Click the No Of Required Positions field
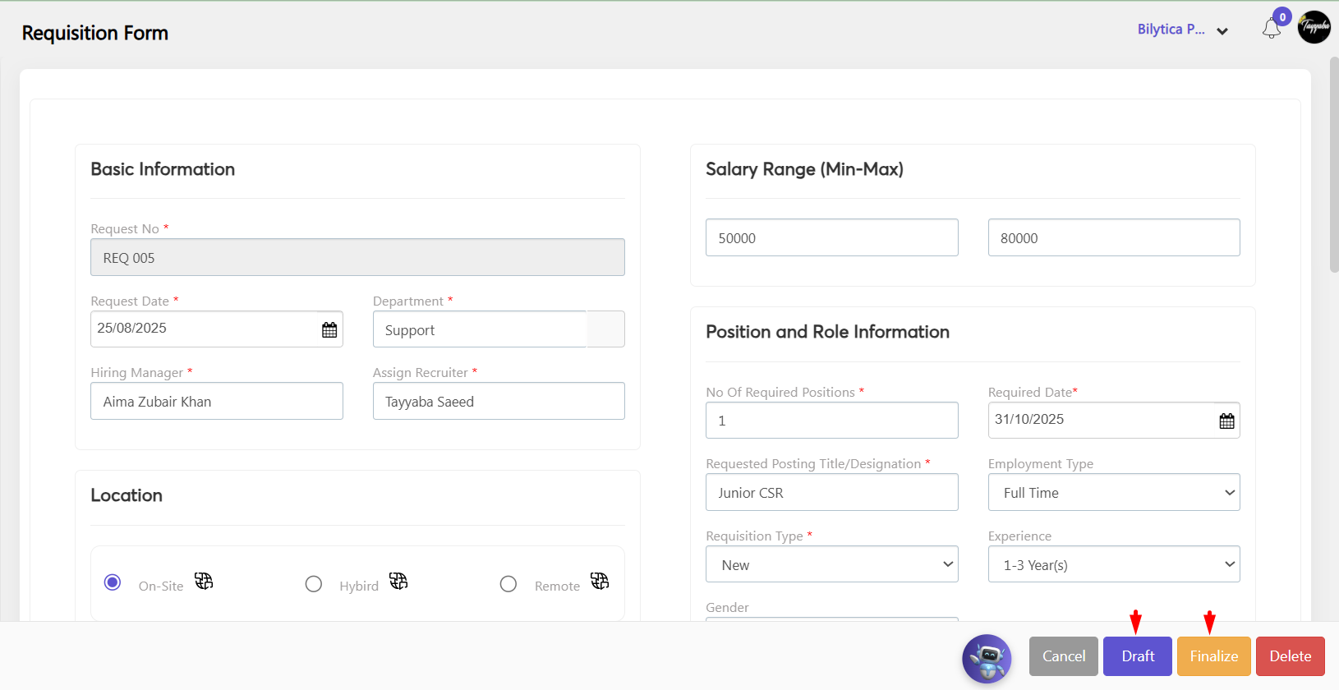The width and height of the screenshot is (1339, 690). (x=832, y=420)
